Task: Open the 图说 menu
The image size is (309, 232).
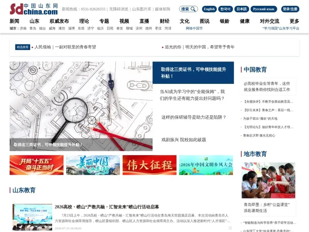Action: pos(205,21)
